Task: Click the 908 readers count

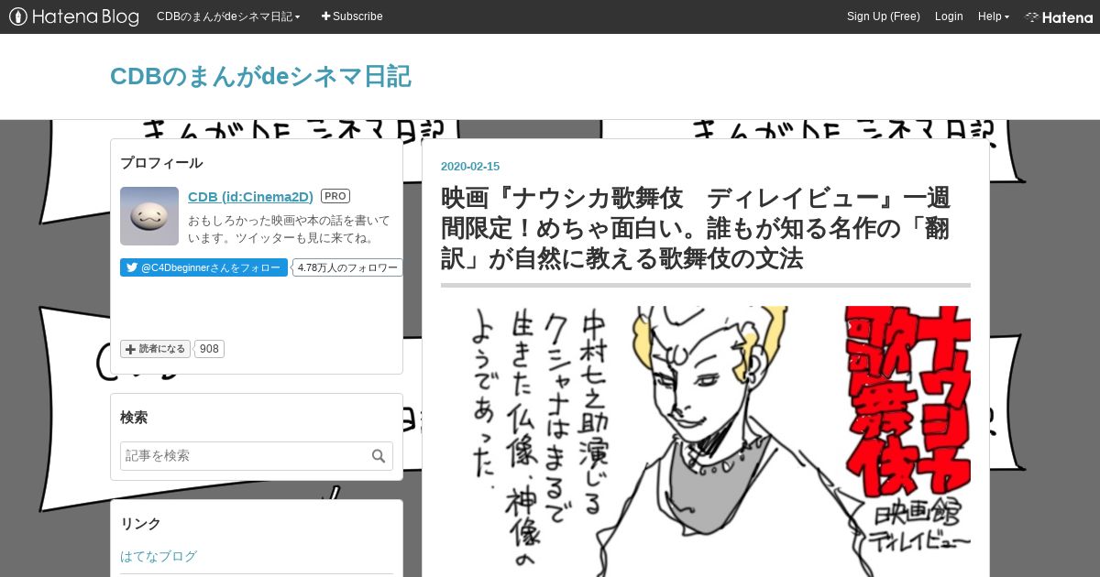Action: [x=210, y=349]
